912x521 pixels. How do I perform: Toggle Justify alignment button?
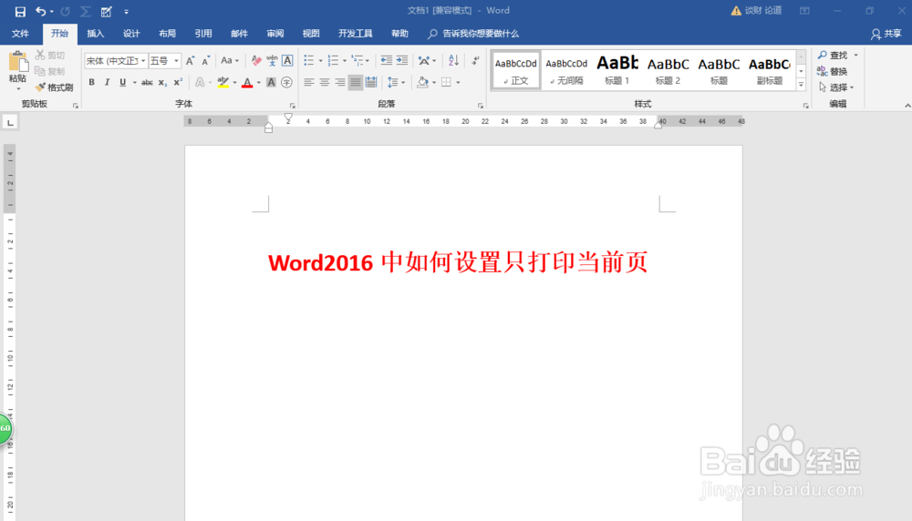pyautogui.click(x=356, y=83)
